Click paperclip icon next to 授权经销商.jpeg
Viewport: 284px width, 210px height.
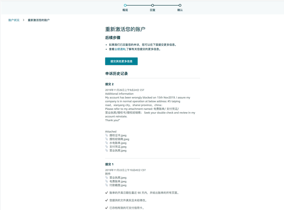pyautogui.click(x=107, y=139)
